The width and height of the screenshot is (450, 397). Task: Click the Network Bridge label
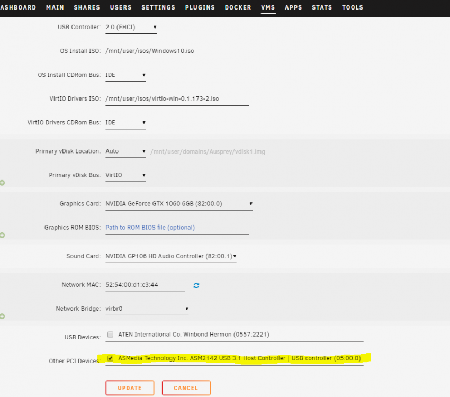point(78,309)
